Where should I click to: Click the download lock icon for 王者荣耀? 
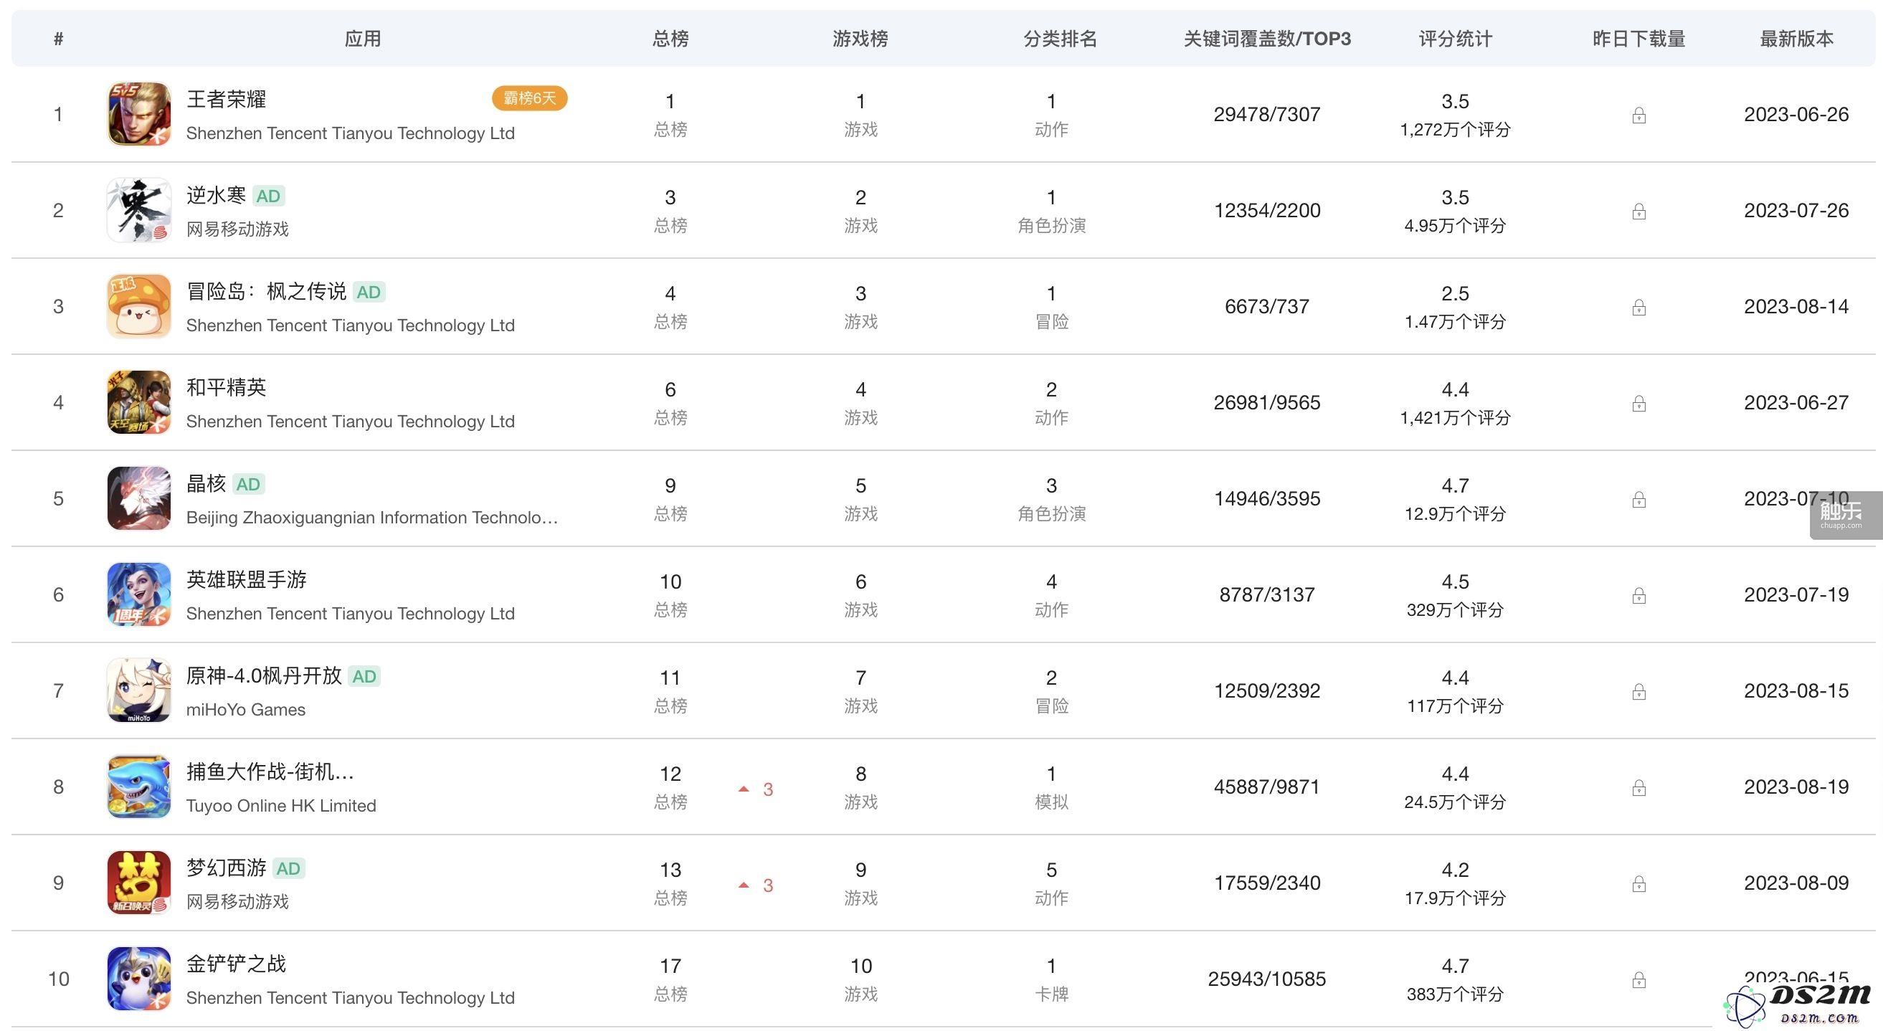pos(1639,115)
